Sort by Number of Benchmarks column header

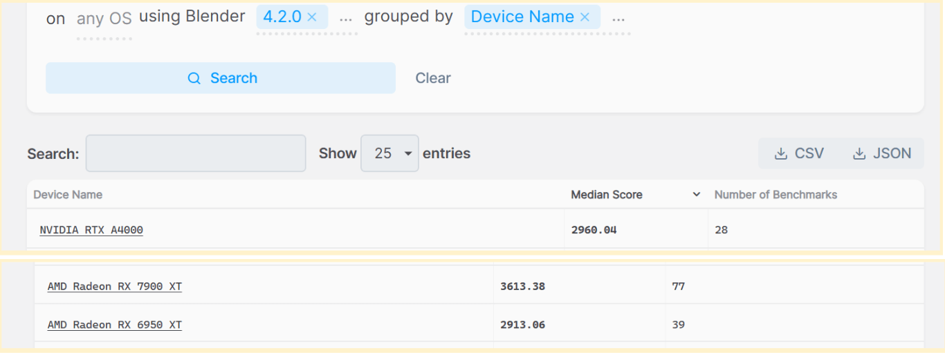pyautogui.click(x=776, y=195)
